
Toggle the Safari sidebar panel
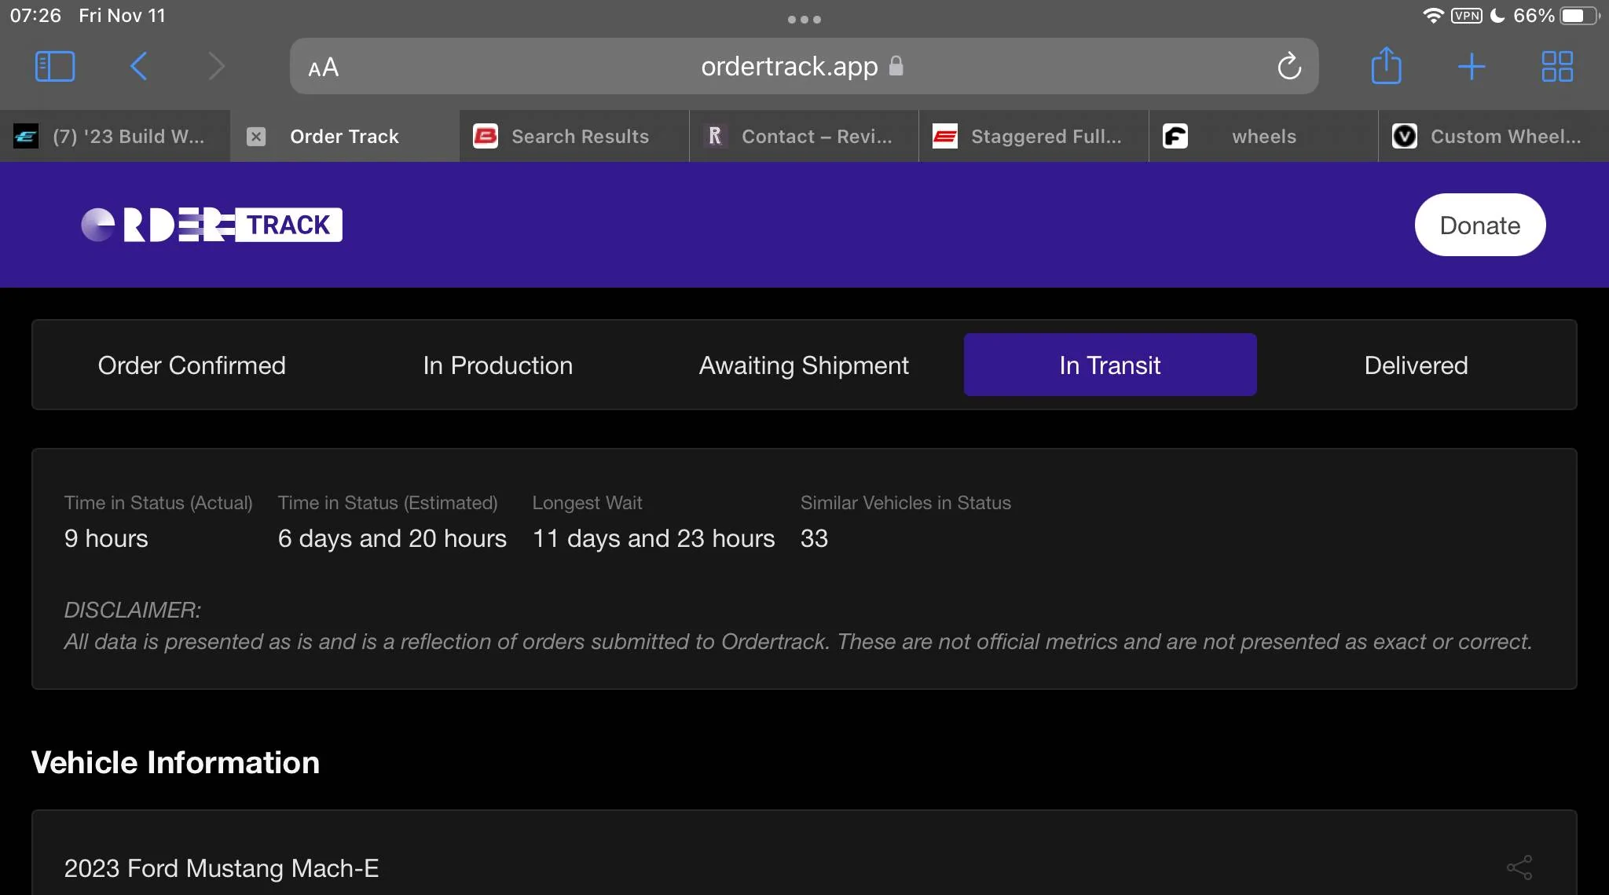coord(55,67)
